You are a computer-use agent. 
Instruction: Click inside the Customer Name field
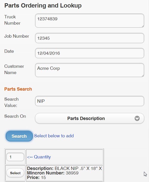coord(90,70)
